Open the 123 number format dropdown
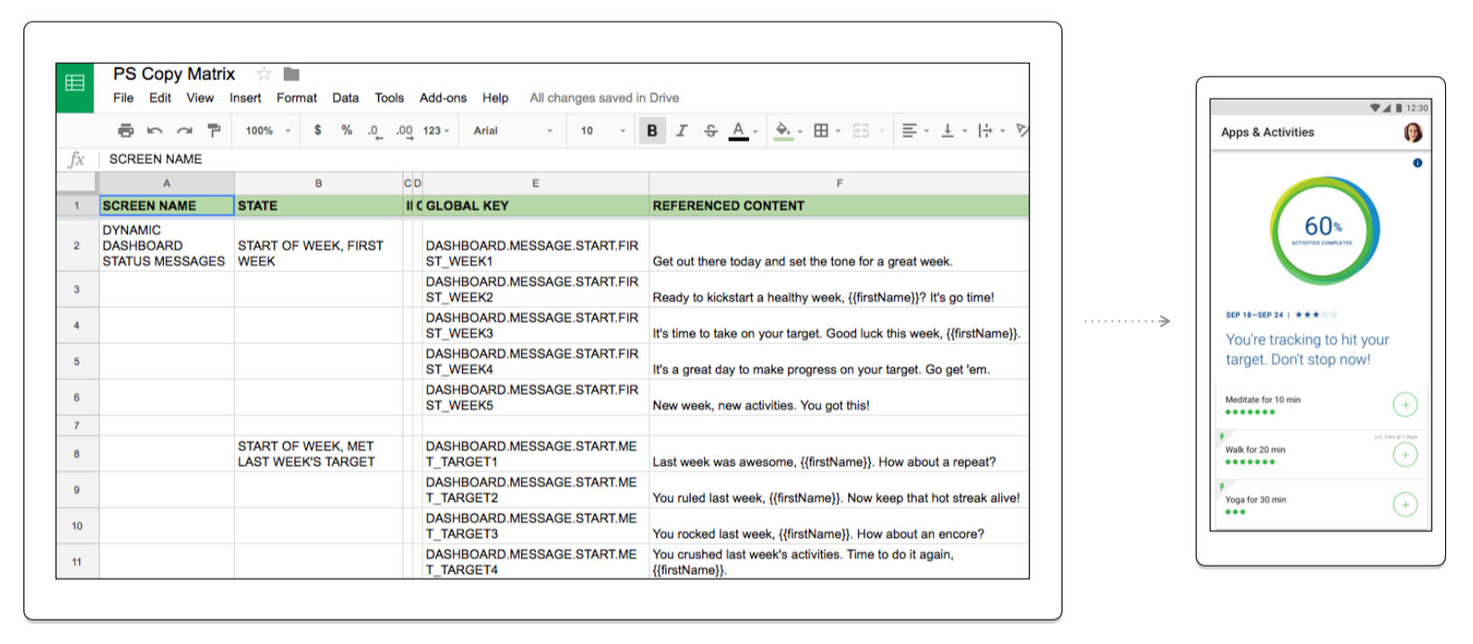Viewport: 1473px width, 644px height. (x=436, y=131)
